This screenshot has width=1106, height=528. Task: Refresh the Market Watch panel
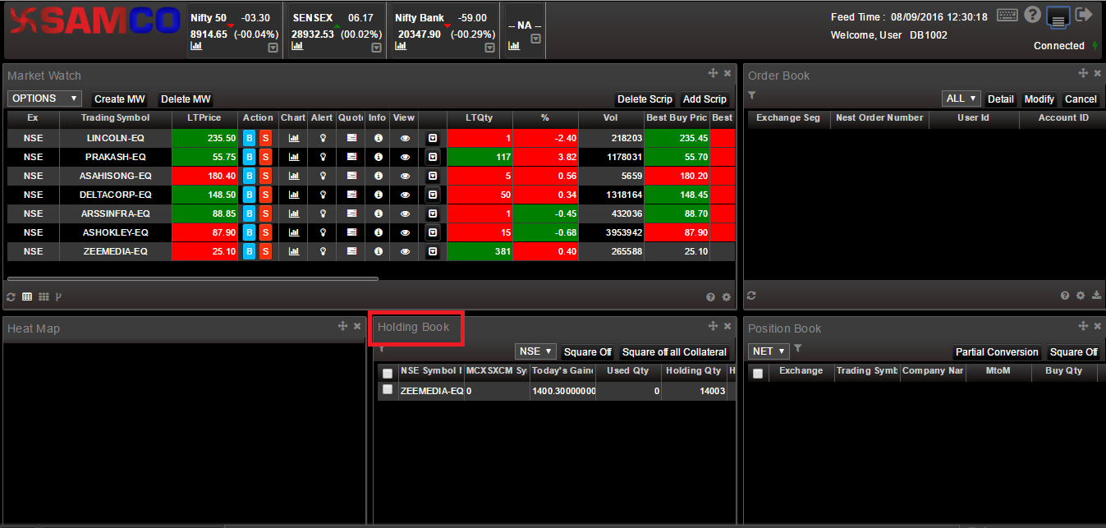11,297
